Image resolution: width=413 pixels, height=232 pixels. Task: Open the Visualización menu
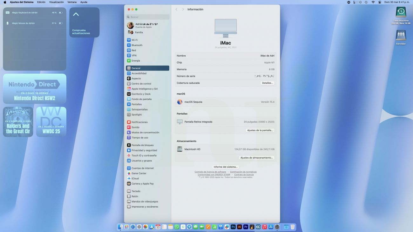click(x=57, y=2)
